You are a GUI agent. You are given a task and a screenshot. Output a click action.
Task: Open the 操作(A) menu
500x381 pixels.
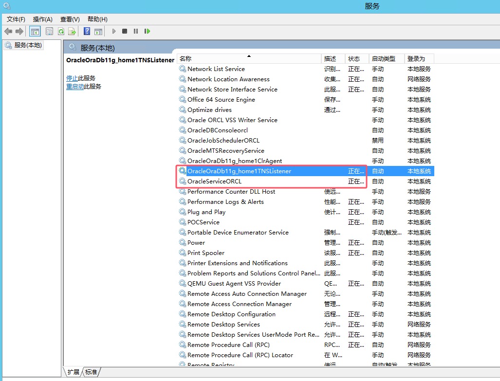(x=42, y=19)
